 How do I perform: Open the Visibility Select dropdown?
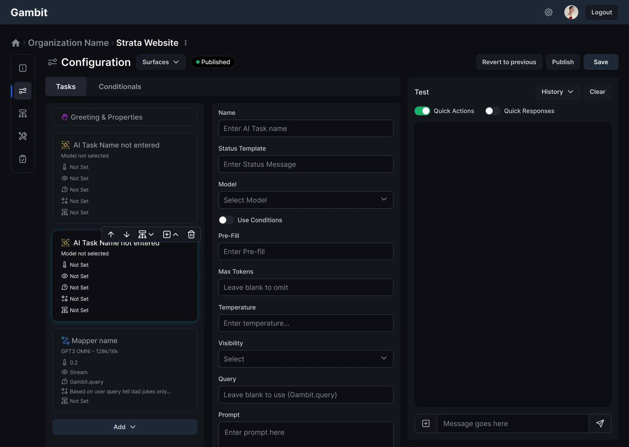[306, 359]
